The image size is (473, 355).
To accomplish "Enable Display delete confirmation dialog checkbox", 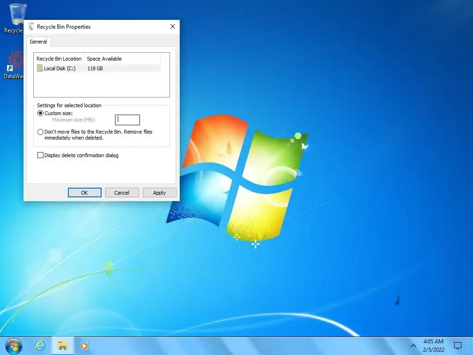I will tap(41, 155).
